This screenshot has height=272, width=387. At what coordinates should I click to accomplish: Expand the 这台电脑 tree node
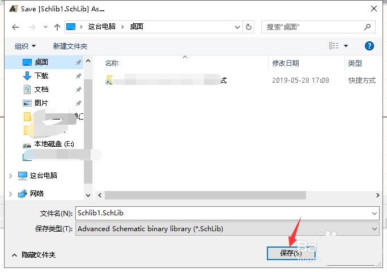[x=11, y=176]
